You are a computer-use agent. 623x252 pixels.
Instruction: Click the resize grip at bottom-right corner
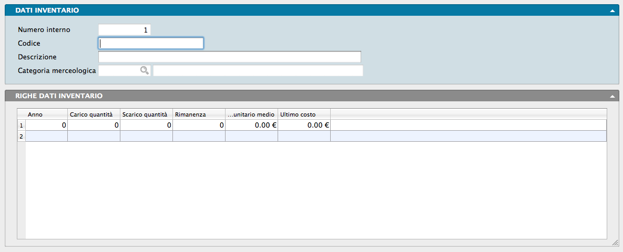[615, 244]
